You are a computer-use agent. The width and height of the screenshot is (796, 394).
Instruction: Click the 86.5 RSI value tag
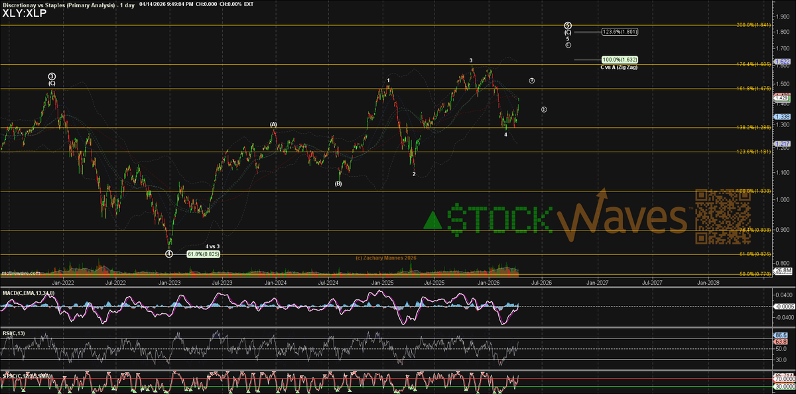click(x=781, y=336)
